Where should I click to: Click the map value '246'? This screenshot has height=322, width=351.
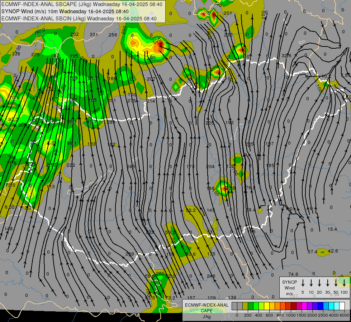(x=211, y=276)
